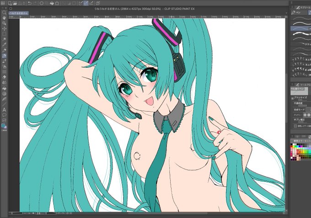Viewport: 311px width, 218px height.
Task: Click the highlighted Pen tool in left toolbar
Action: coord(4,56)
